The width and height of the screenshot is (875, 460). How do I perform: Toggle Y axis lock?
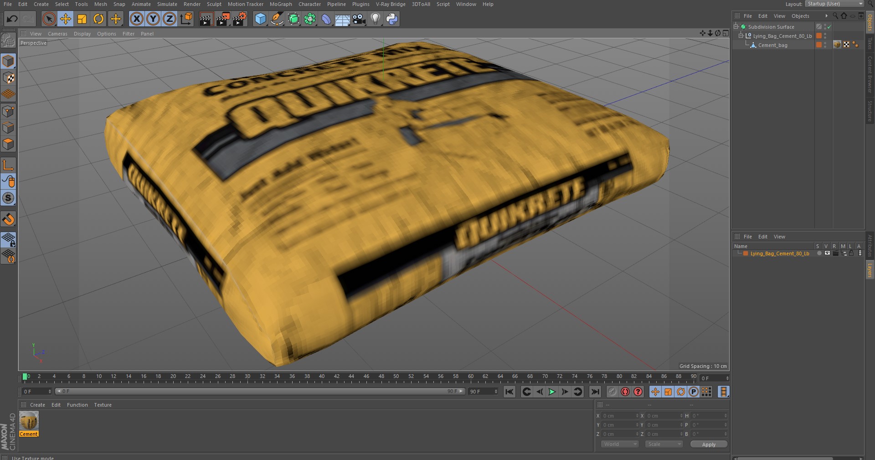pos(153,19)
